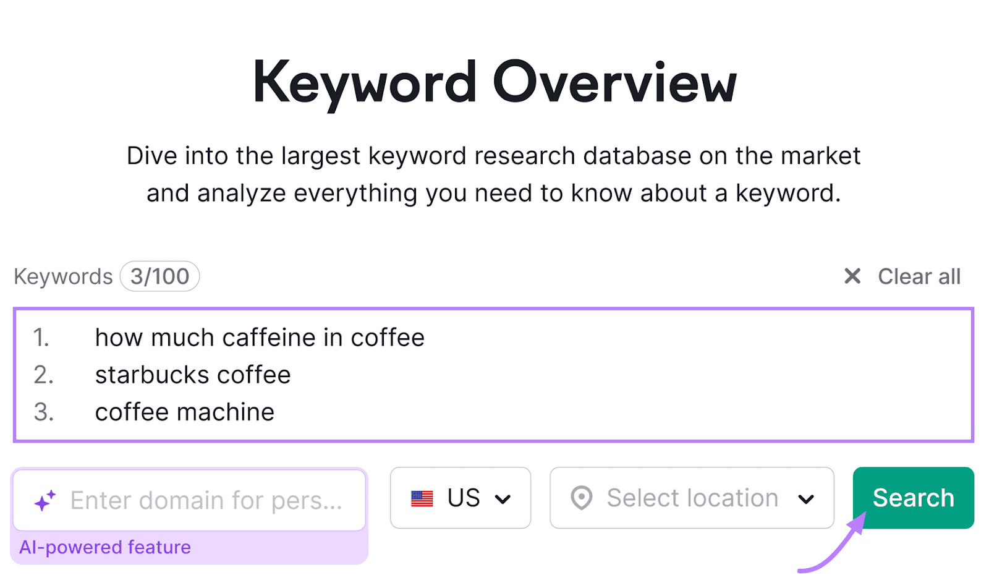The width and height of the screenshot is (989, 588).
Task: Click the 3/100 keyword counter badge
Action: (159, 276)
